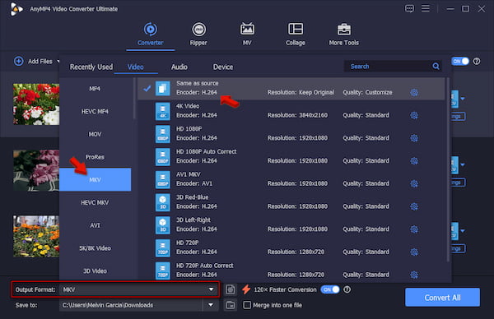Open the Collage tab
The image size is (494, 319).
point(296,35)
